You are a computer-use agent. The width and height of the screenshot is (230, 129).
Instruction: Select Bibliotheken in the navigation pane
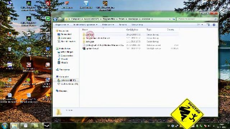[x=63, y=49]
